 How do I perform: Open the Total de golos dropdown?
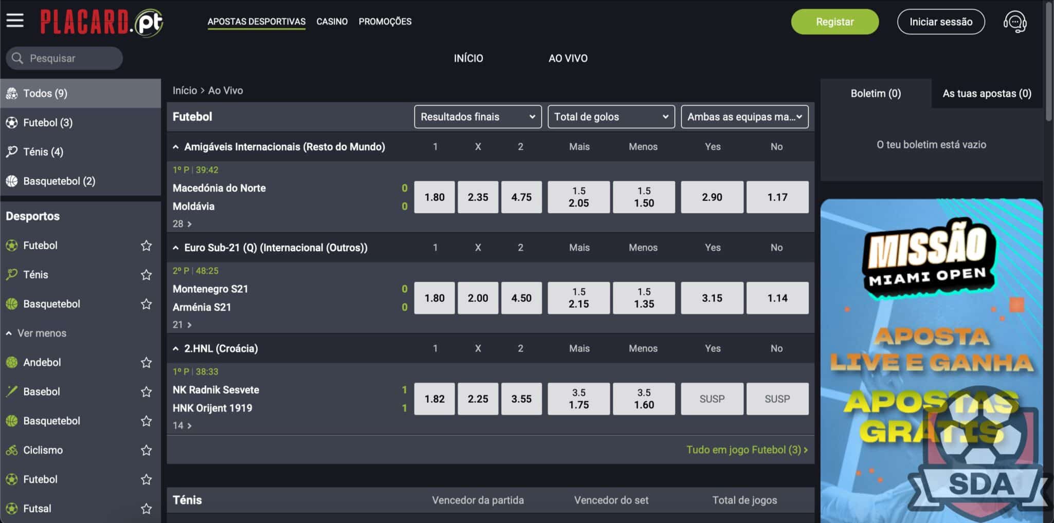coord(611,117)
